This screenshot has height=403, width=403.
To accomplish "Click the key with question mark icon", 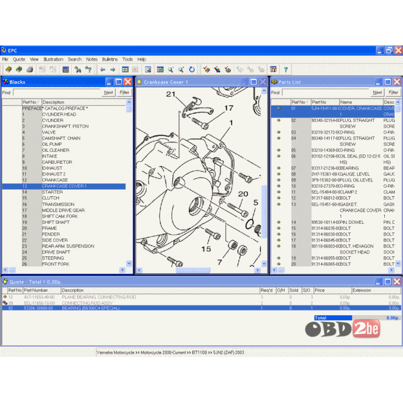I will [x=88, y=69].
